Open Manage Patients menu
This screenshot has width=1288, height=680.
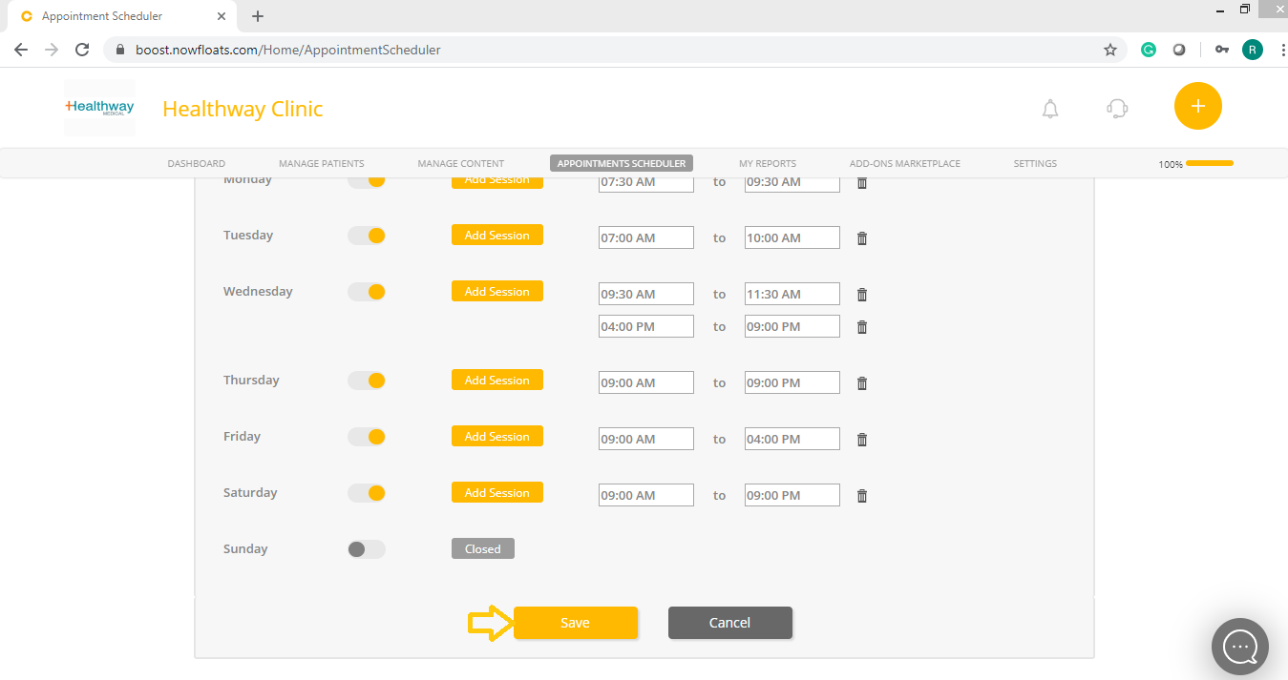tap(322, 163)
